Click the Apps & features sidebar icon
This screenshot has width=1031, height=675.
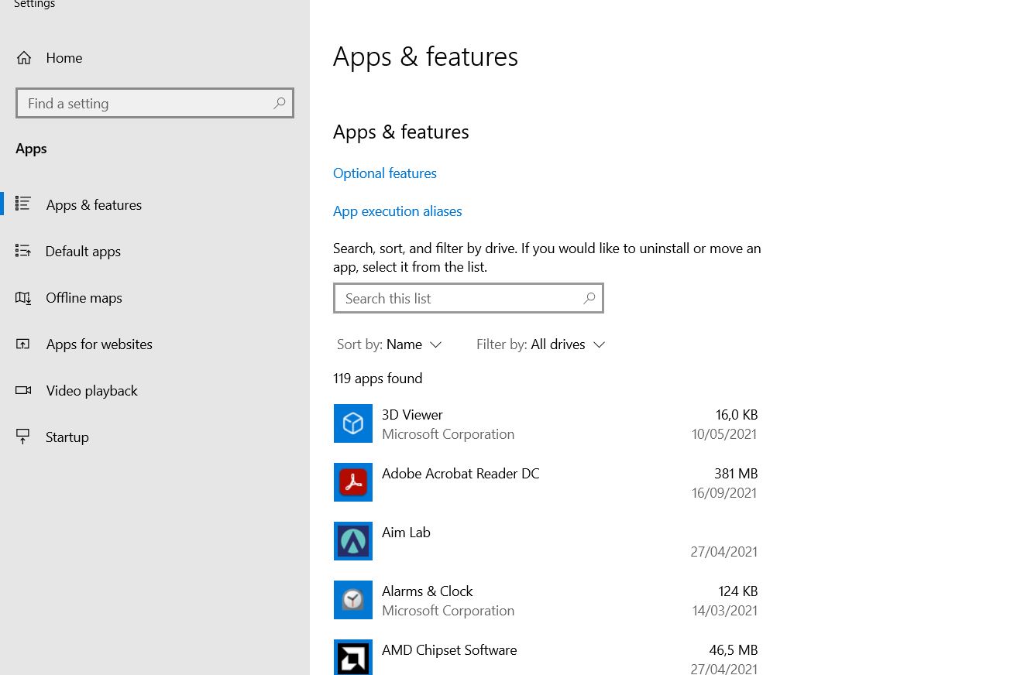[x=23, y=204]
